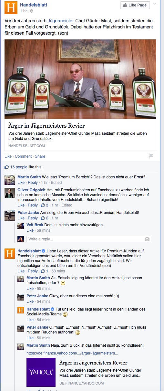164x391 pixels.
Task: Click Share under the post
Action: point(40,156)
